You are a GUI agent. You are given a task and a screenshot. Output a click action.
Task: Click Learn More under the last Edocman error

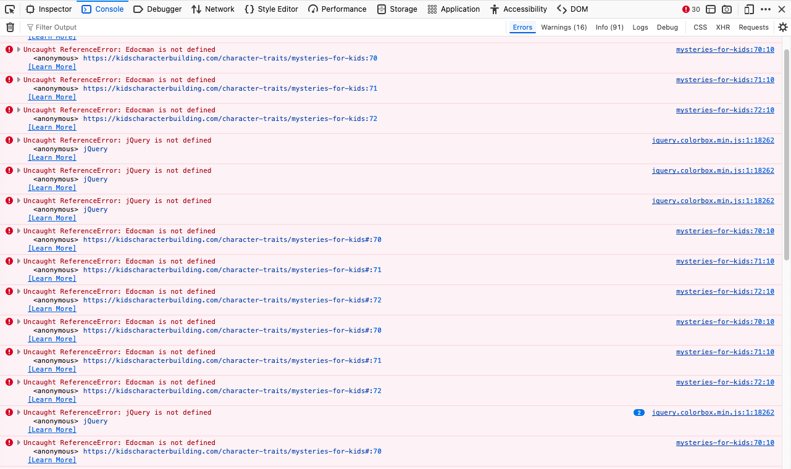tap(52, 460)
